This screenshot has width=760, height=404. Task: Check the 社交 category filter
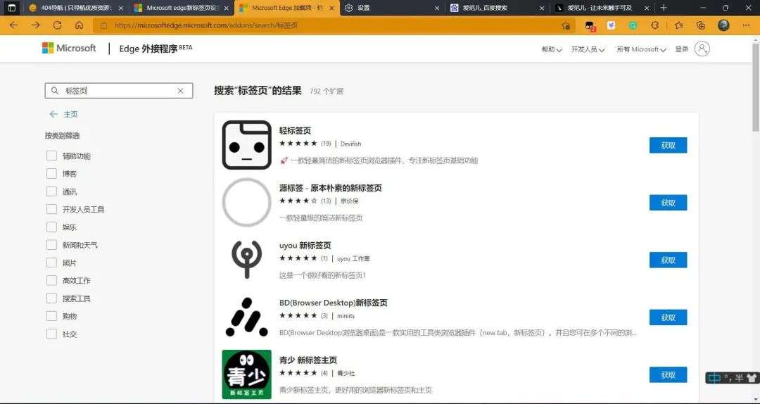pos(51,334)
